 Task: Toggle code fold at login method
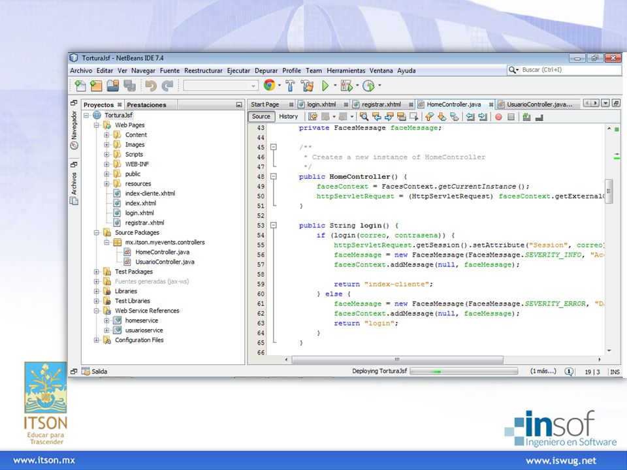[x=274, y=225]
